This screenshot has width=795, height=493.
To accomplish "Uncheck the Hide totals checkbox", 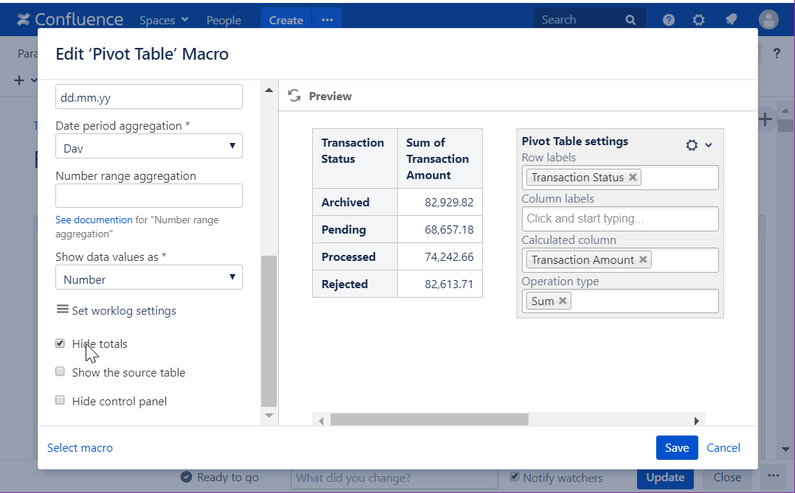I will click(60, 343).
